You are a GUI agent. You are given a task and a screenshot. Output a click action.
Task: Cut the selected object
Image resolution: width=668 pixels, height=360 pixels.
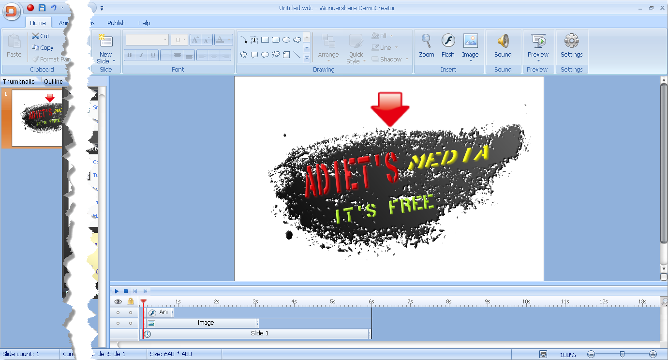pos(41,36)
